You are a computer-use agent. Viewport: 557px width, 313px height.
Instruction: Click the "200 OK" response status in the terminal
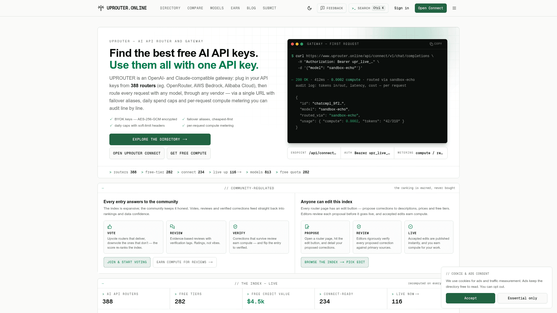tap(302, 80)
